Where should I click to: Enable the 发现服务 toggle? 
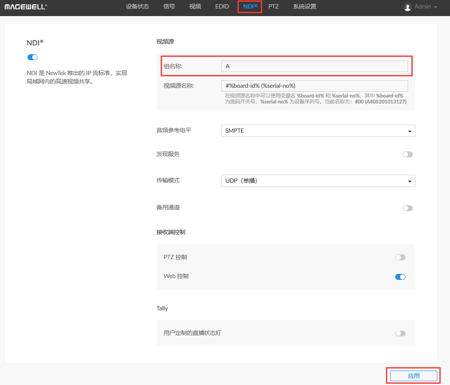(407, 154)
